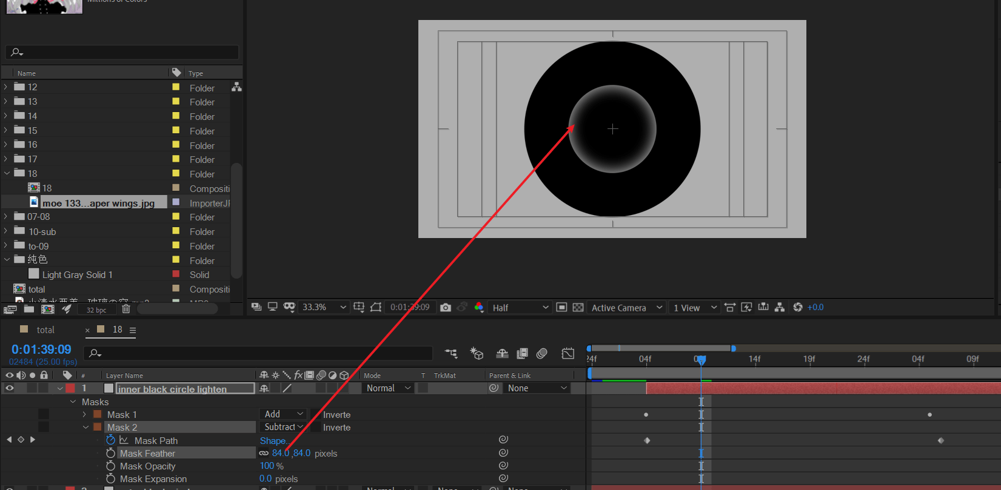
Task: Toggle Mask Opacity stopwatch
Action: (x=110, y=466)
